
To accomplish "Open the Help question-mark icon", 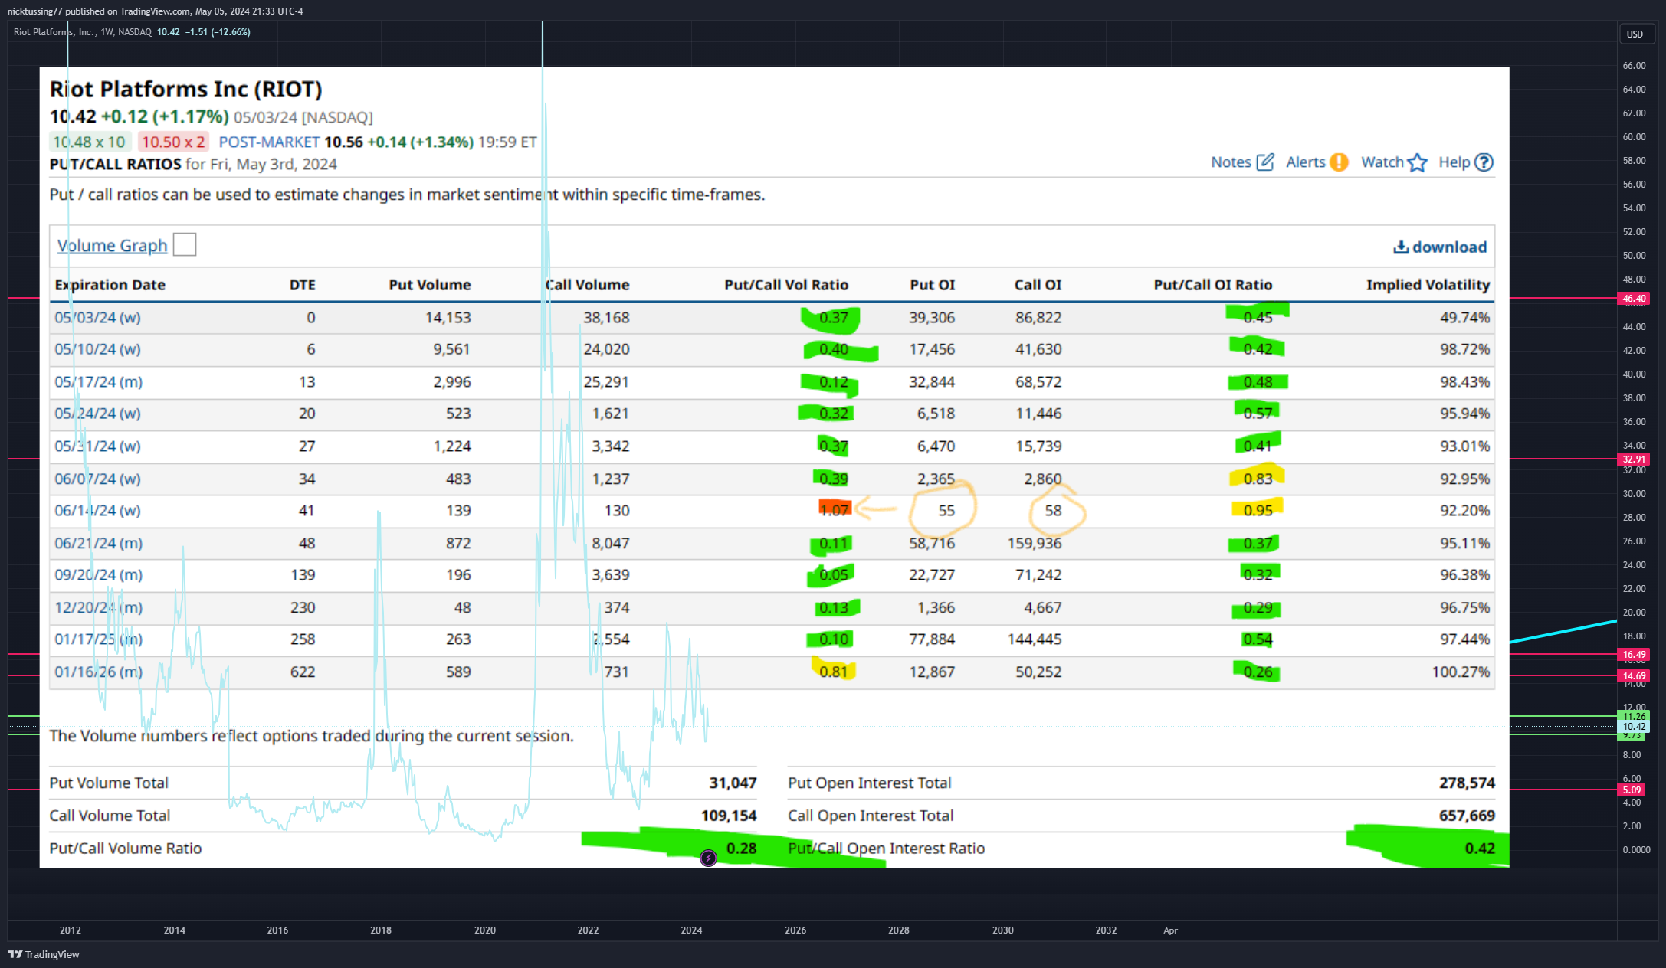I will (1484, 162).
